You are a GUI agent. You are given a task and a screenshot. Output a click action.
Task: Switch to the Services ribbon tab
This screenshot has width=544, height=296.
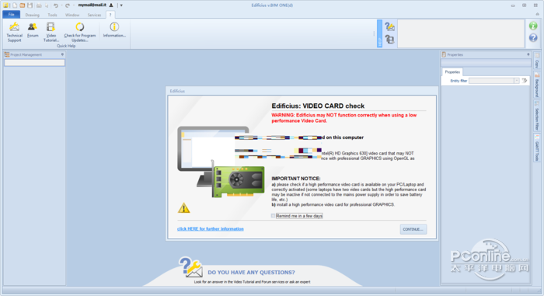click(x=94, y=15)
